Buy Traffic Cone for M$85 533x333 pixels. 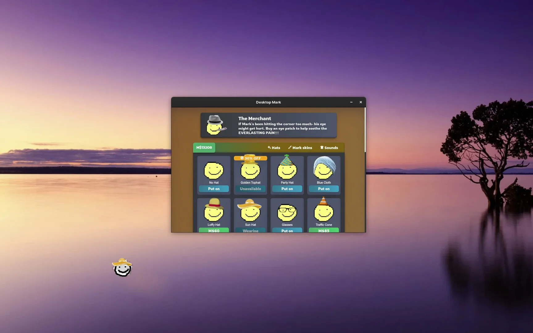pyautogui.click(x=324, y=230)
